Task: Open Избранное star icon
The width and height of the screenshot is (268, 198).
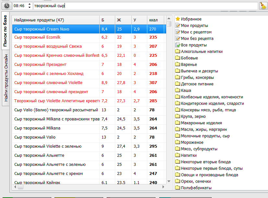Action: (x=178, y=19)
